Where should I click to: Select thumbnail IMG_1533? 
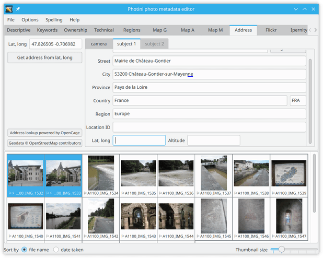[x=63, y=175]
